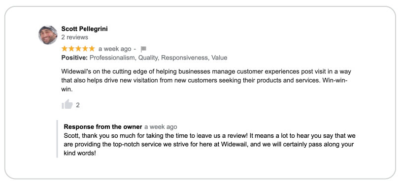This screenshot has height=186, width=402.
Task: Click the first rating star
Action: coord(65,49)
